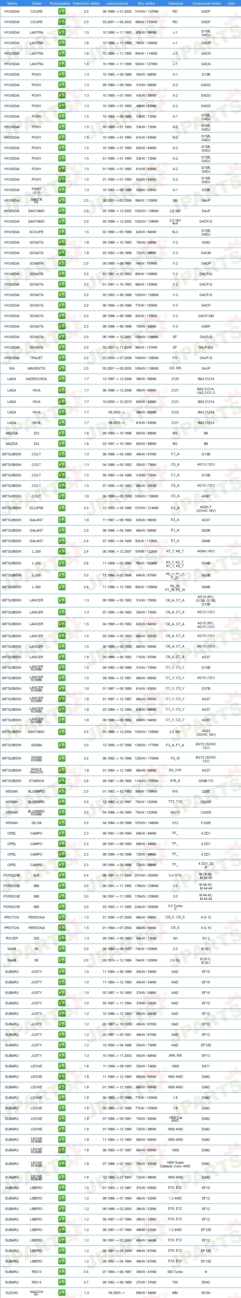Viewport: 241px width, 1298px height.
Task: Click engine code FJ20E
Action: [x=206, y=823]
